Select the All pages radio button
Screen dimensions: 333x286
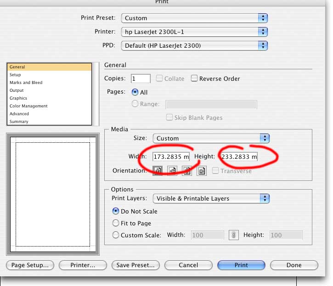click(135, 92)
